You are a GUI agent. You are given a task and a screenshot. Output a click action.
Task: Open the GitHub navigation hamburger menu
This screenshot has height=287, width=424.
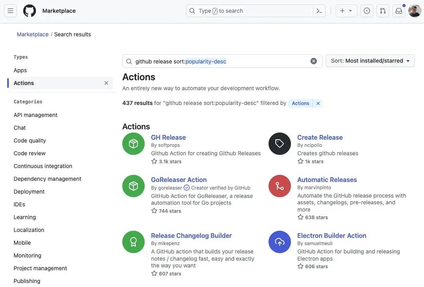coord(10,11)
